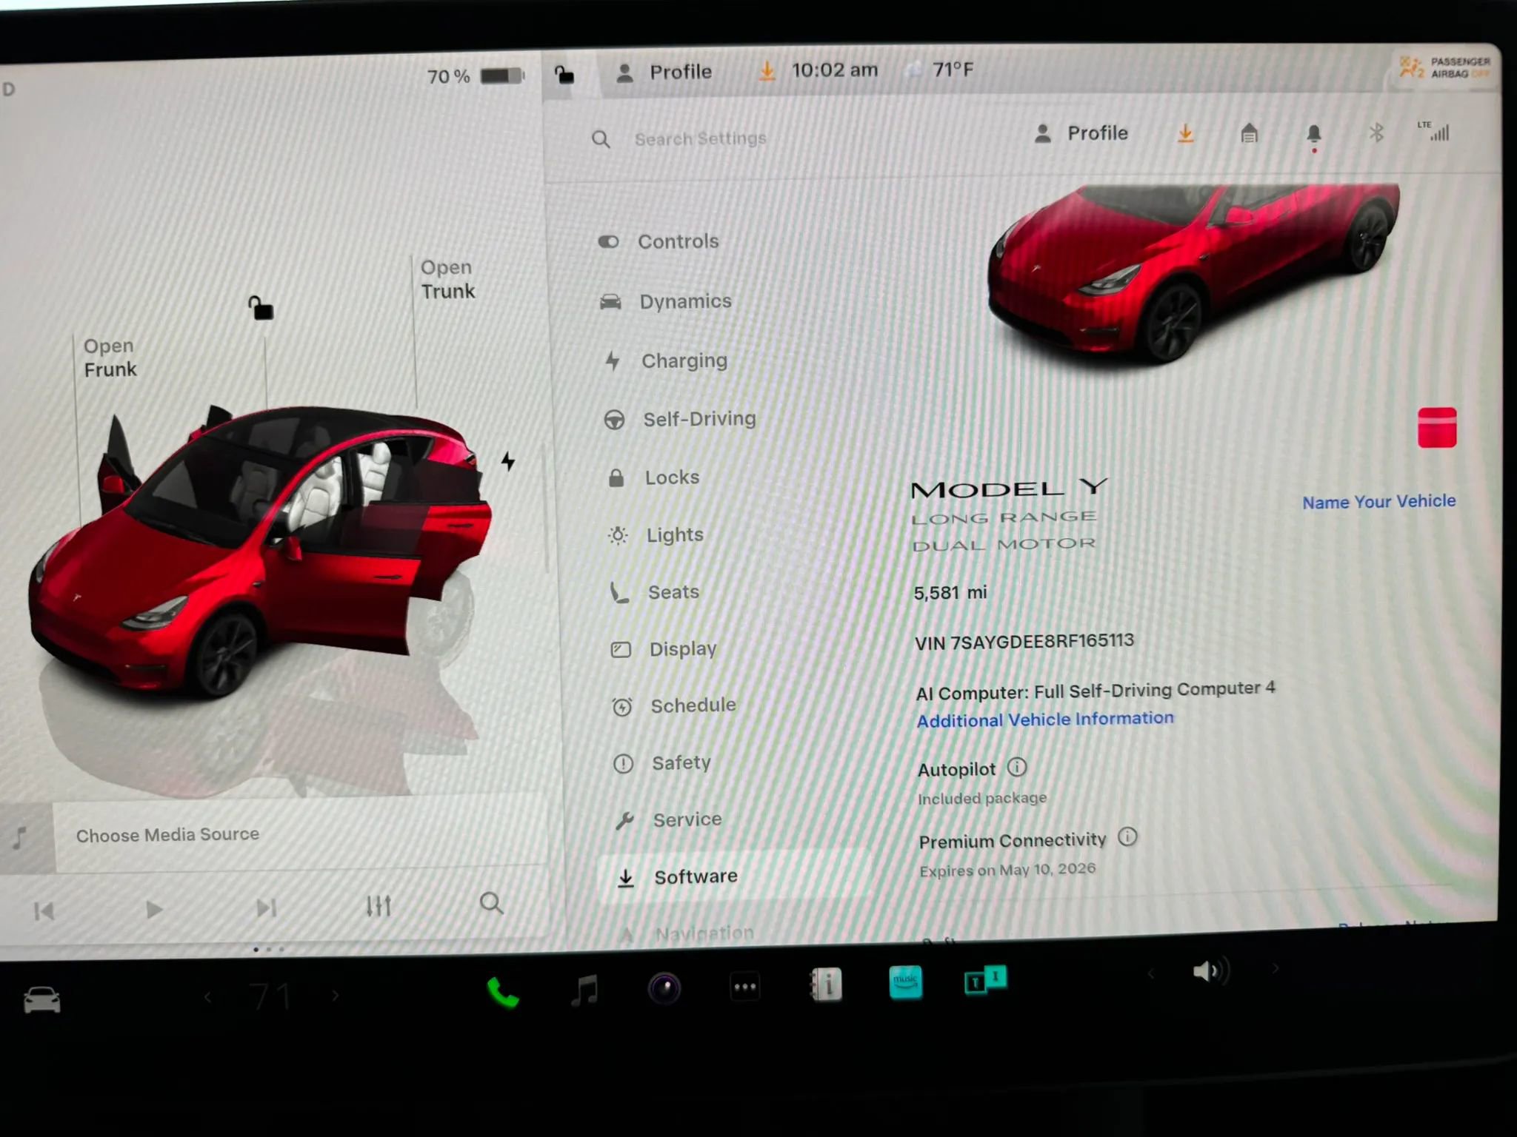Tap the media search magnifier icon
This screenshot has height=1137, width=1517.
point(491,903)
